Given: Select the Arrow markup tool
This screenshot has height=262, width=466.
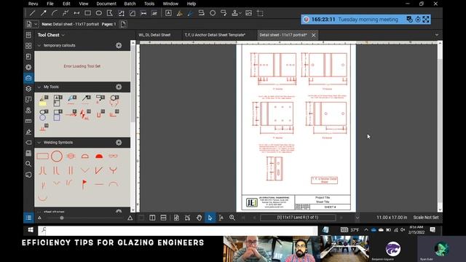Looking at the screenshot, I should [x=44, y=13].
